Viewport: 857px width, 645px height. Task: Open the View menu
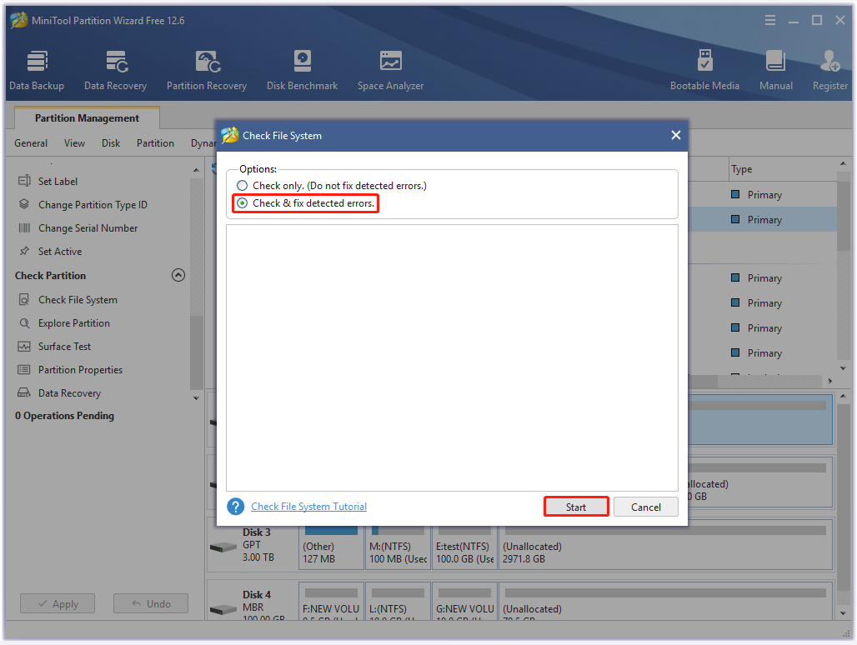[74, 143]
